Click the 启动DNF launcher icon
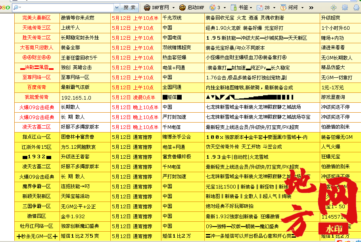 point(182,8)
